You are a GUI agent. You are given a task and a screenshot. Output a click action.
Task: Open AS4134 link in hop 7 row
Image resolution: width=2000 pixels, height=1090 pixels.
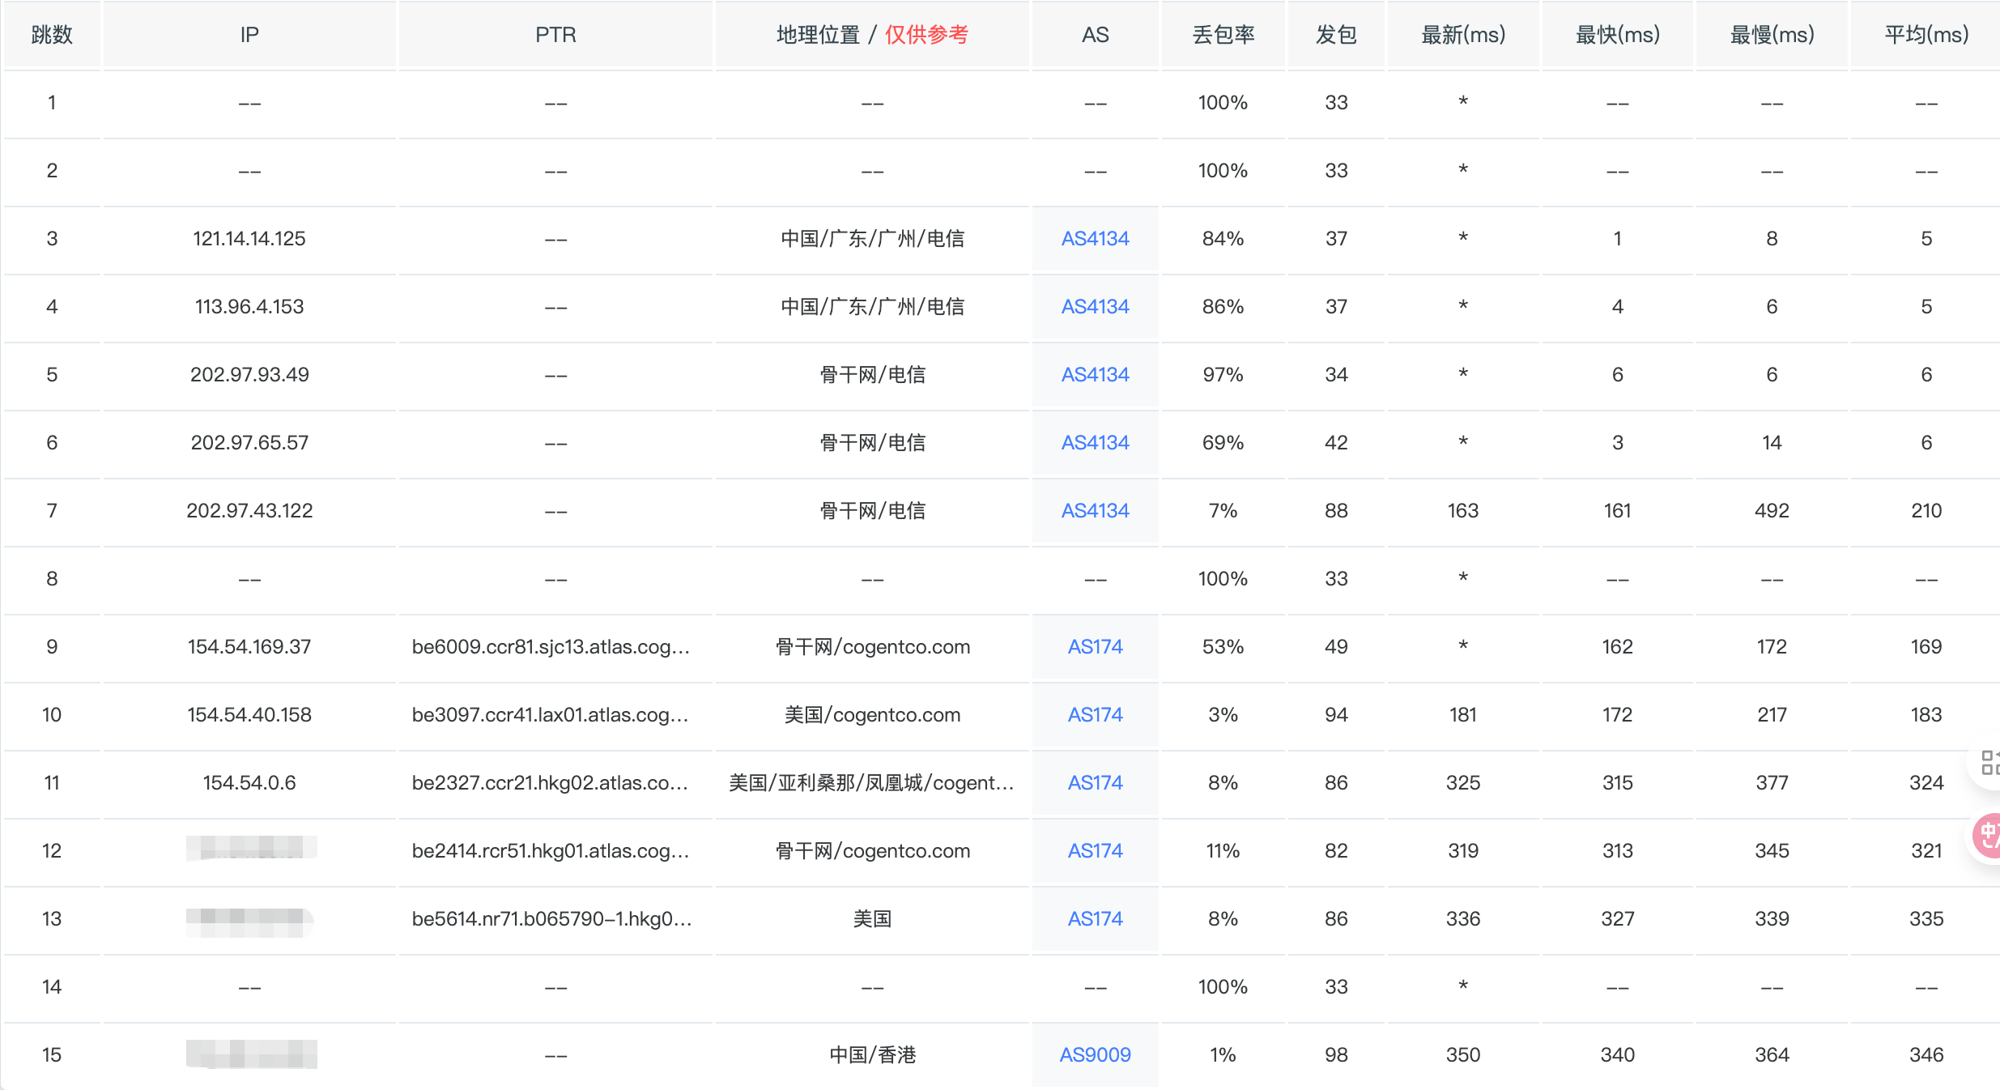click(1095, 511)
